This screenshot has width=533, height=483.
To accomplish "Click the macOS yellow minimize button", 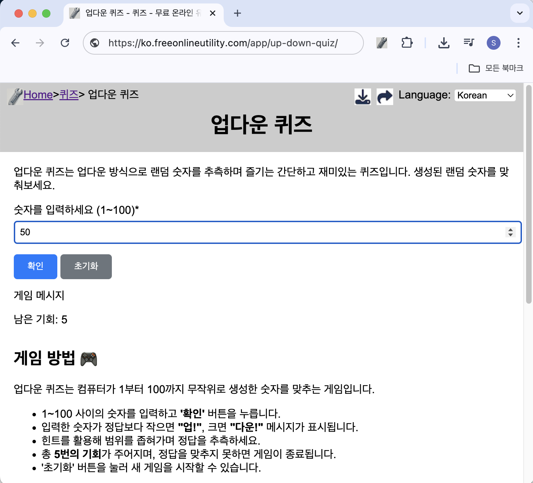I will point(32,13).
